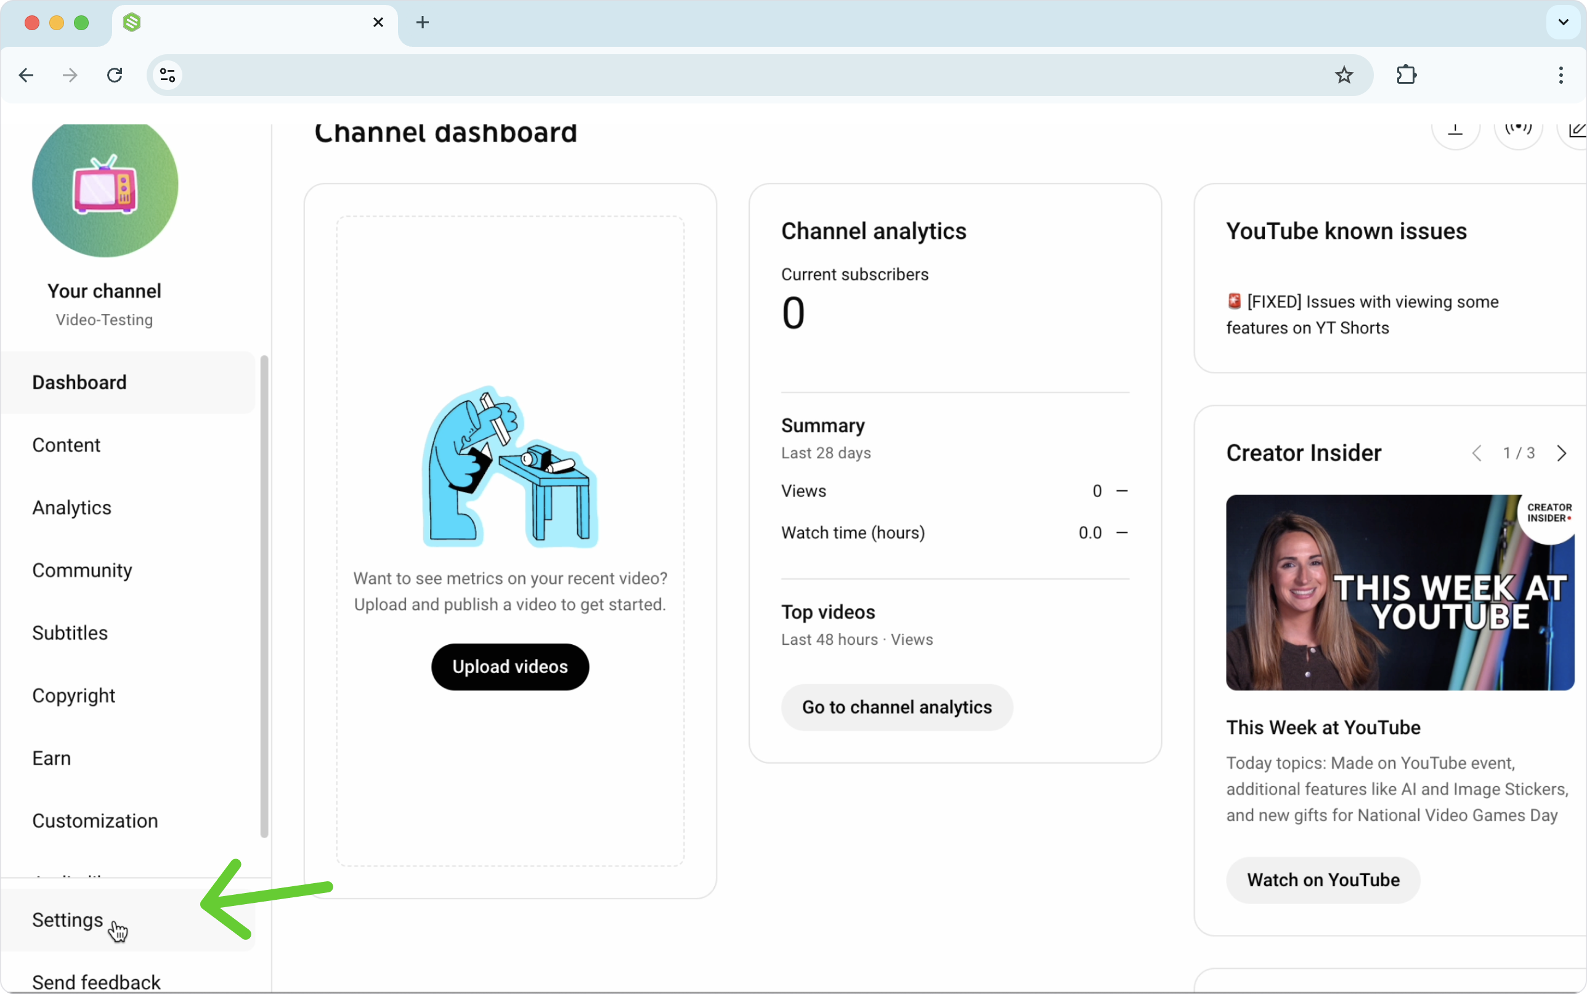Viewport: 1587px width, 994px height.
Task: Open the Analytics sidebar item
Action: click(71, 507)
